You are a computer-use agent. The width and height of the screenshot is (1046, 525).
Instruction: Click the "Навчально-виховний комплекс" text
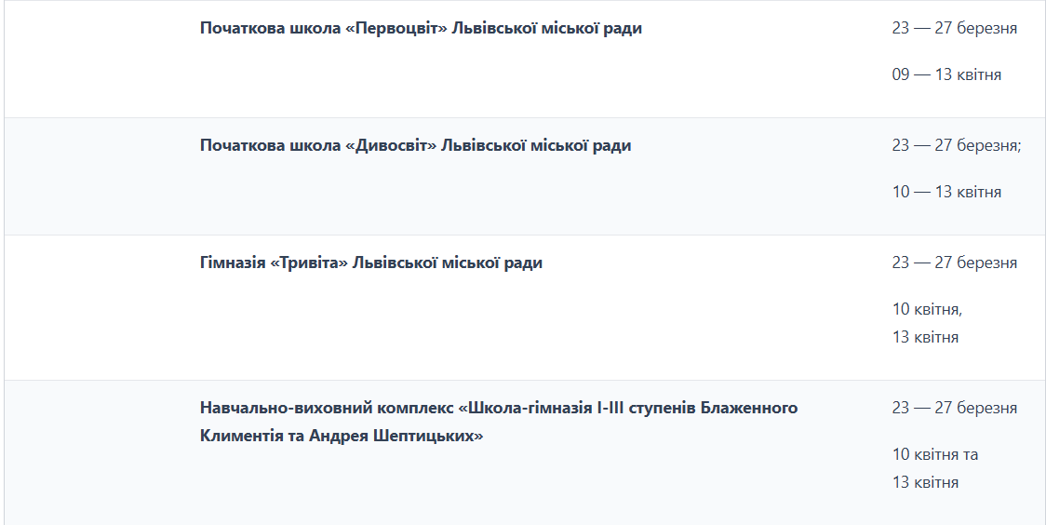(x=327, y=408)
